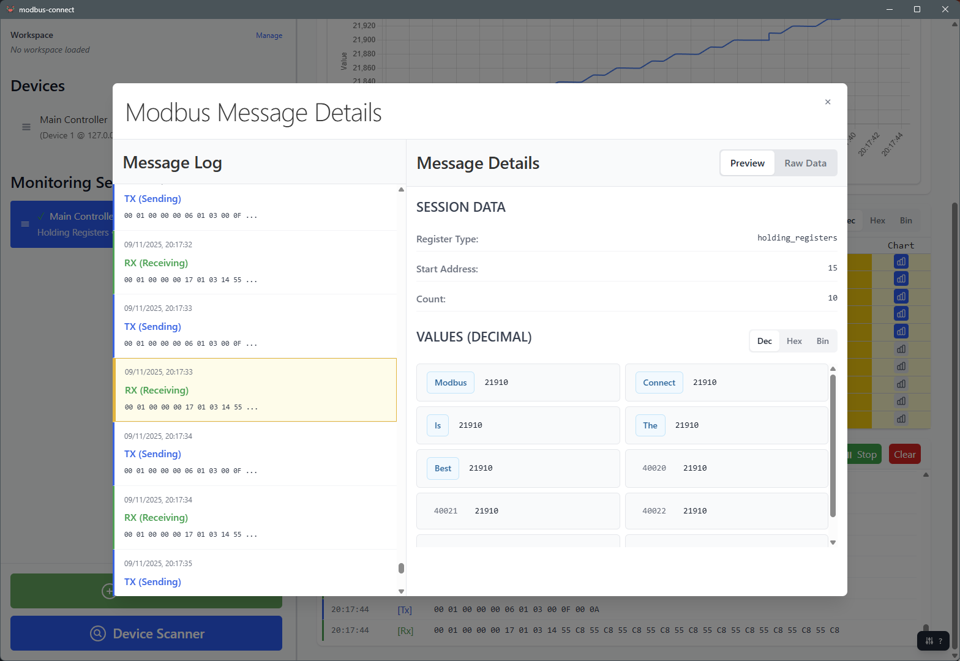
Task: Click the Modbus label tag
Action: coord(451,383)
